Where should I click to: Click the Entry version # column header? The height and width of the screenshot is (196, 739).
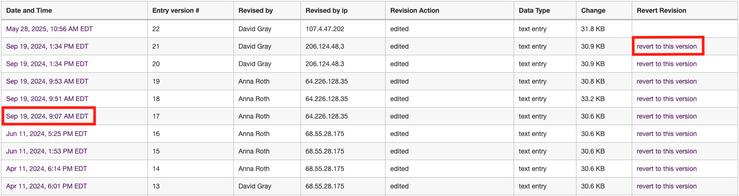[175, 10]
